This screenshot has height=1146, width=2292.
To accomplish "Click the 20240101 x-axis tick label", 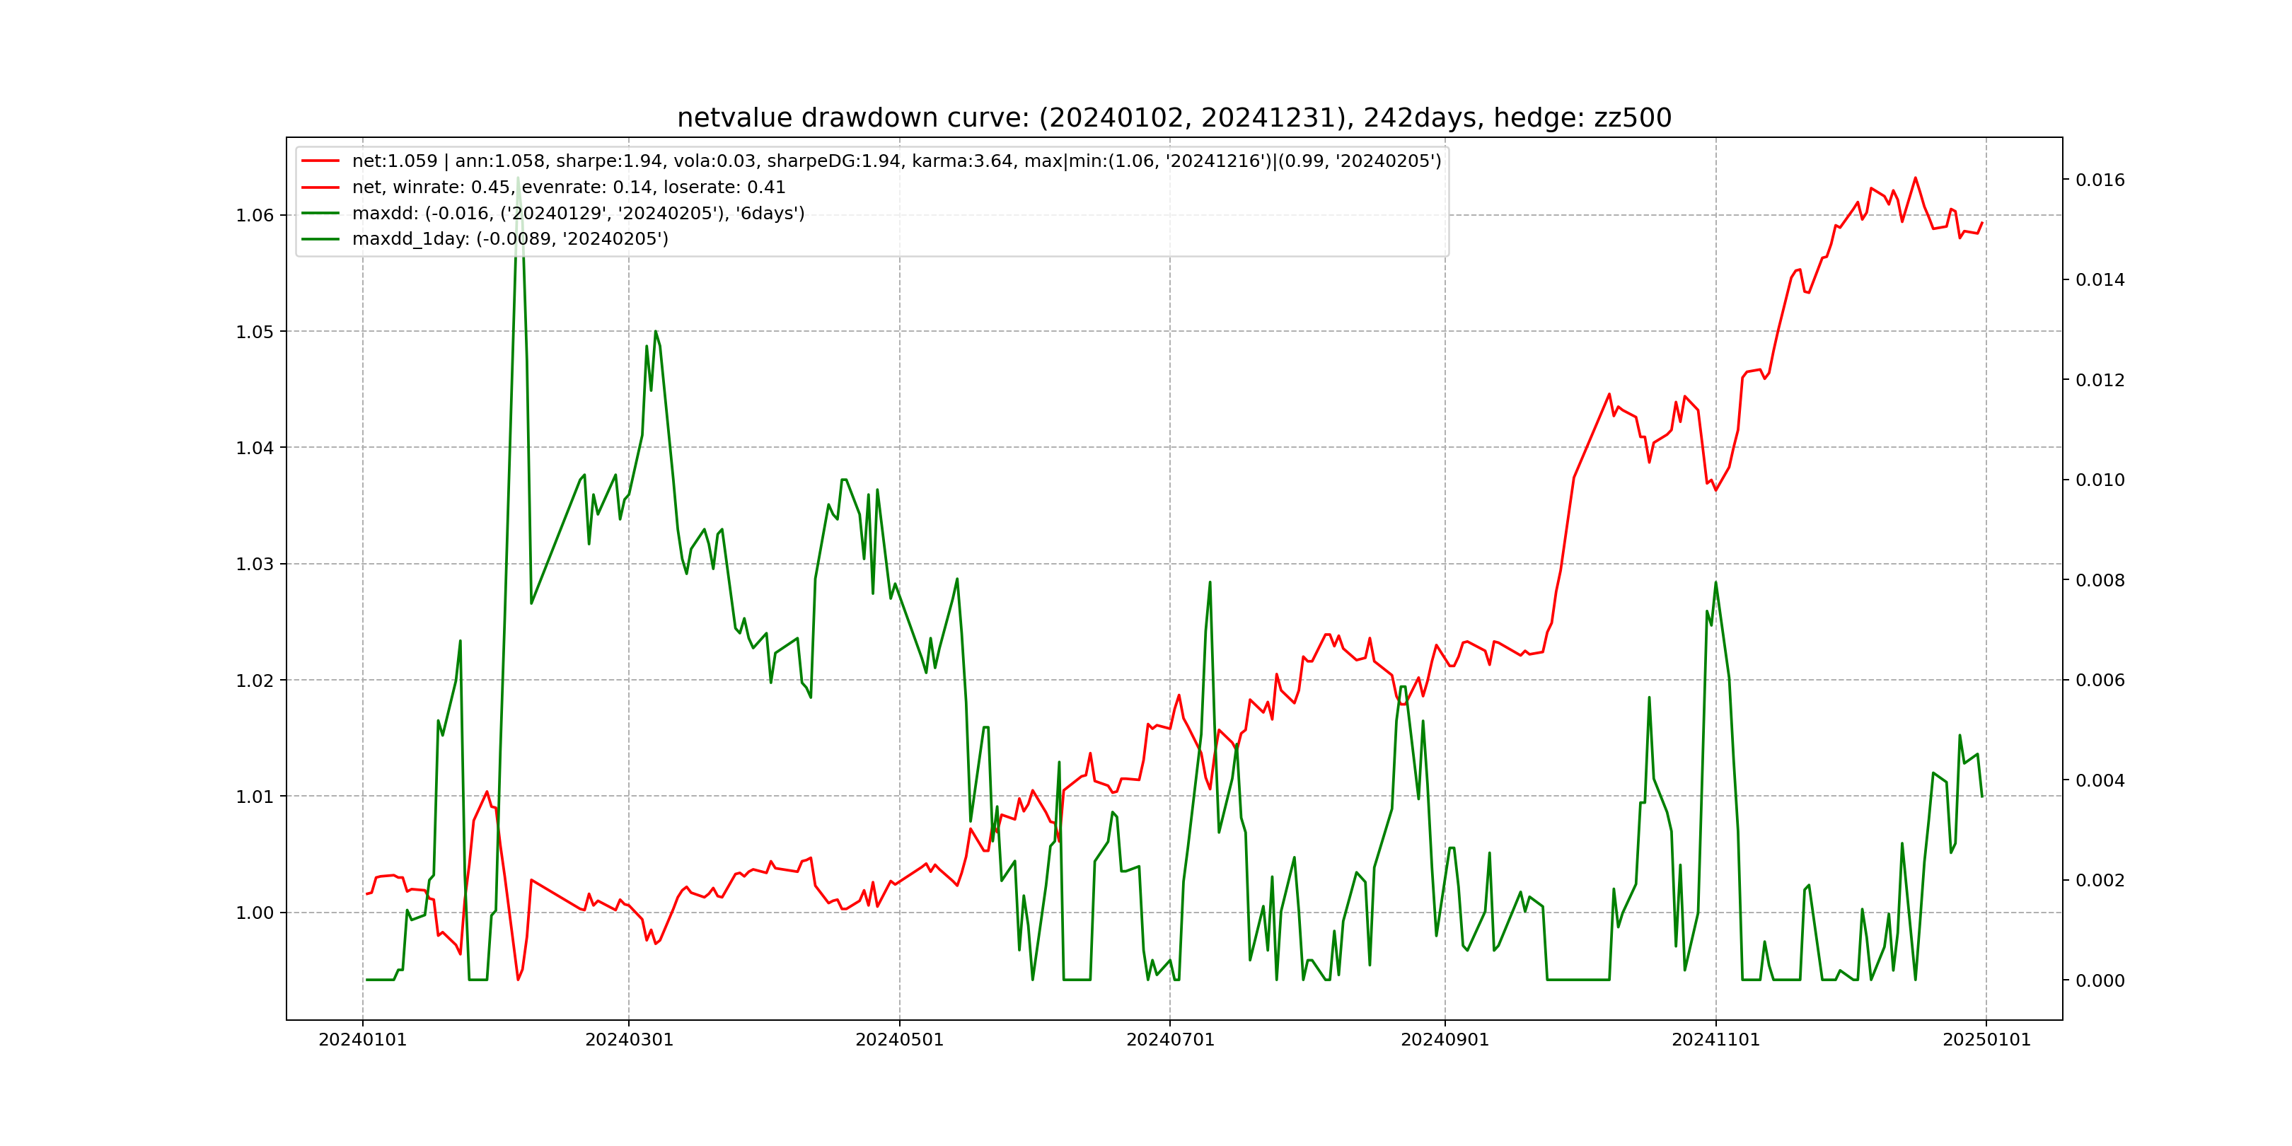I will tap(362, 1040).
